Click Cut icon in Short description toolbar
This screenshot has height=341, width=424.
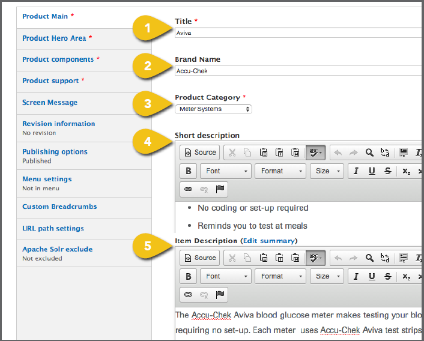[x=232, y=152]
